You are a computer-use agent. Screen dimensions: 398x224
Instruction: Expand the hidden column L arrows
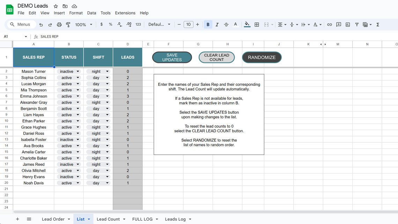[323, 44]
